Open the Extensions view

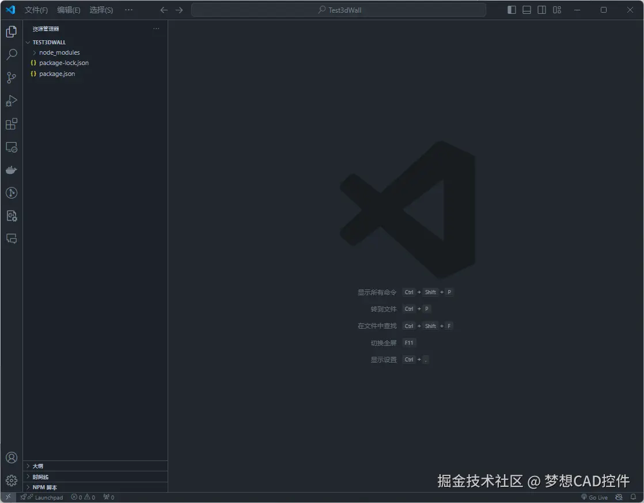12,124
